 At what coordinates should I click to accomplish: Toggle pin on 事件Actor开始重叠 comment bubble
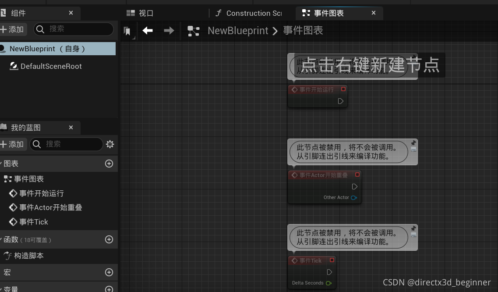(x=413, y=143)
